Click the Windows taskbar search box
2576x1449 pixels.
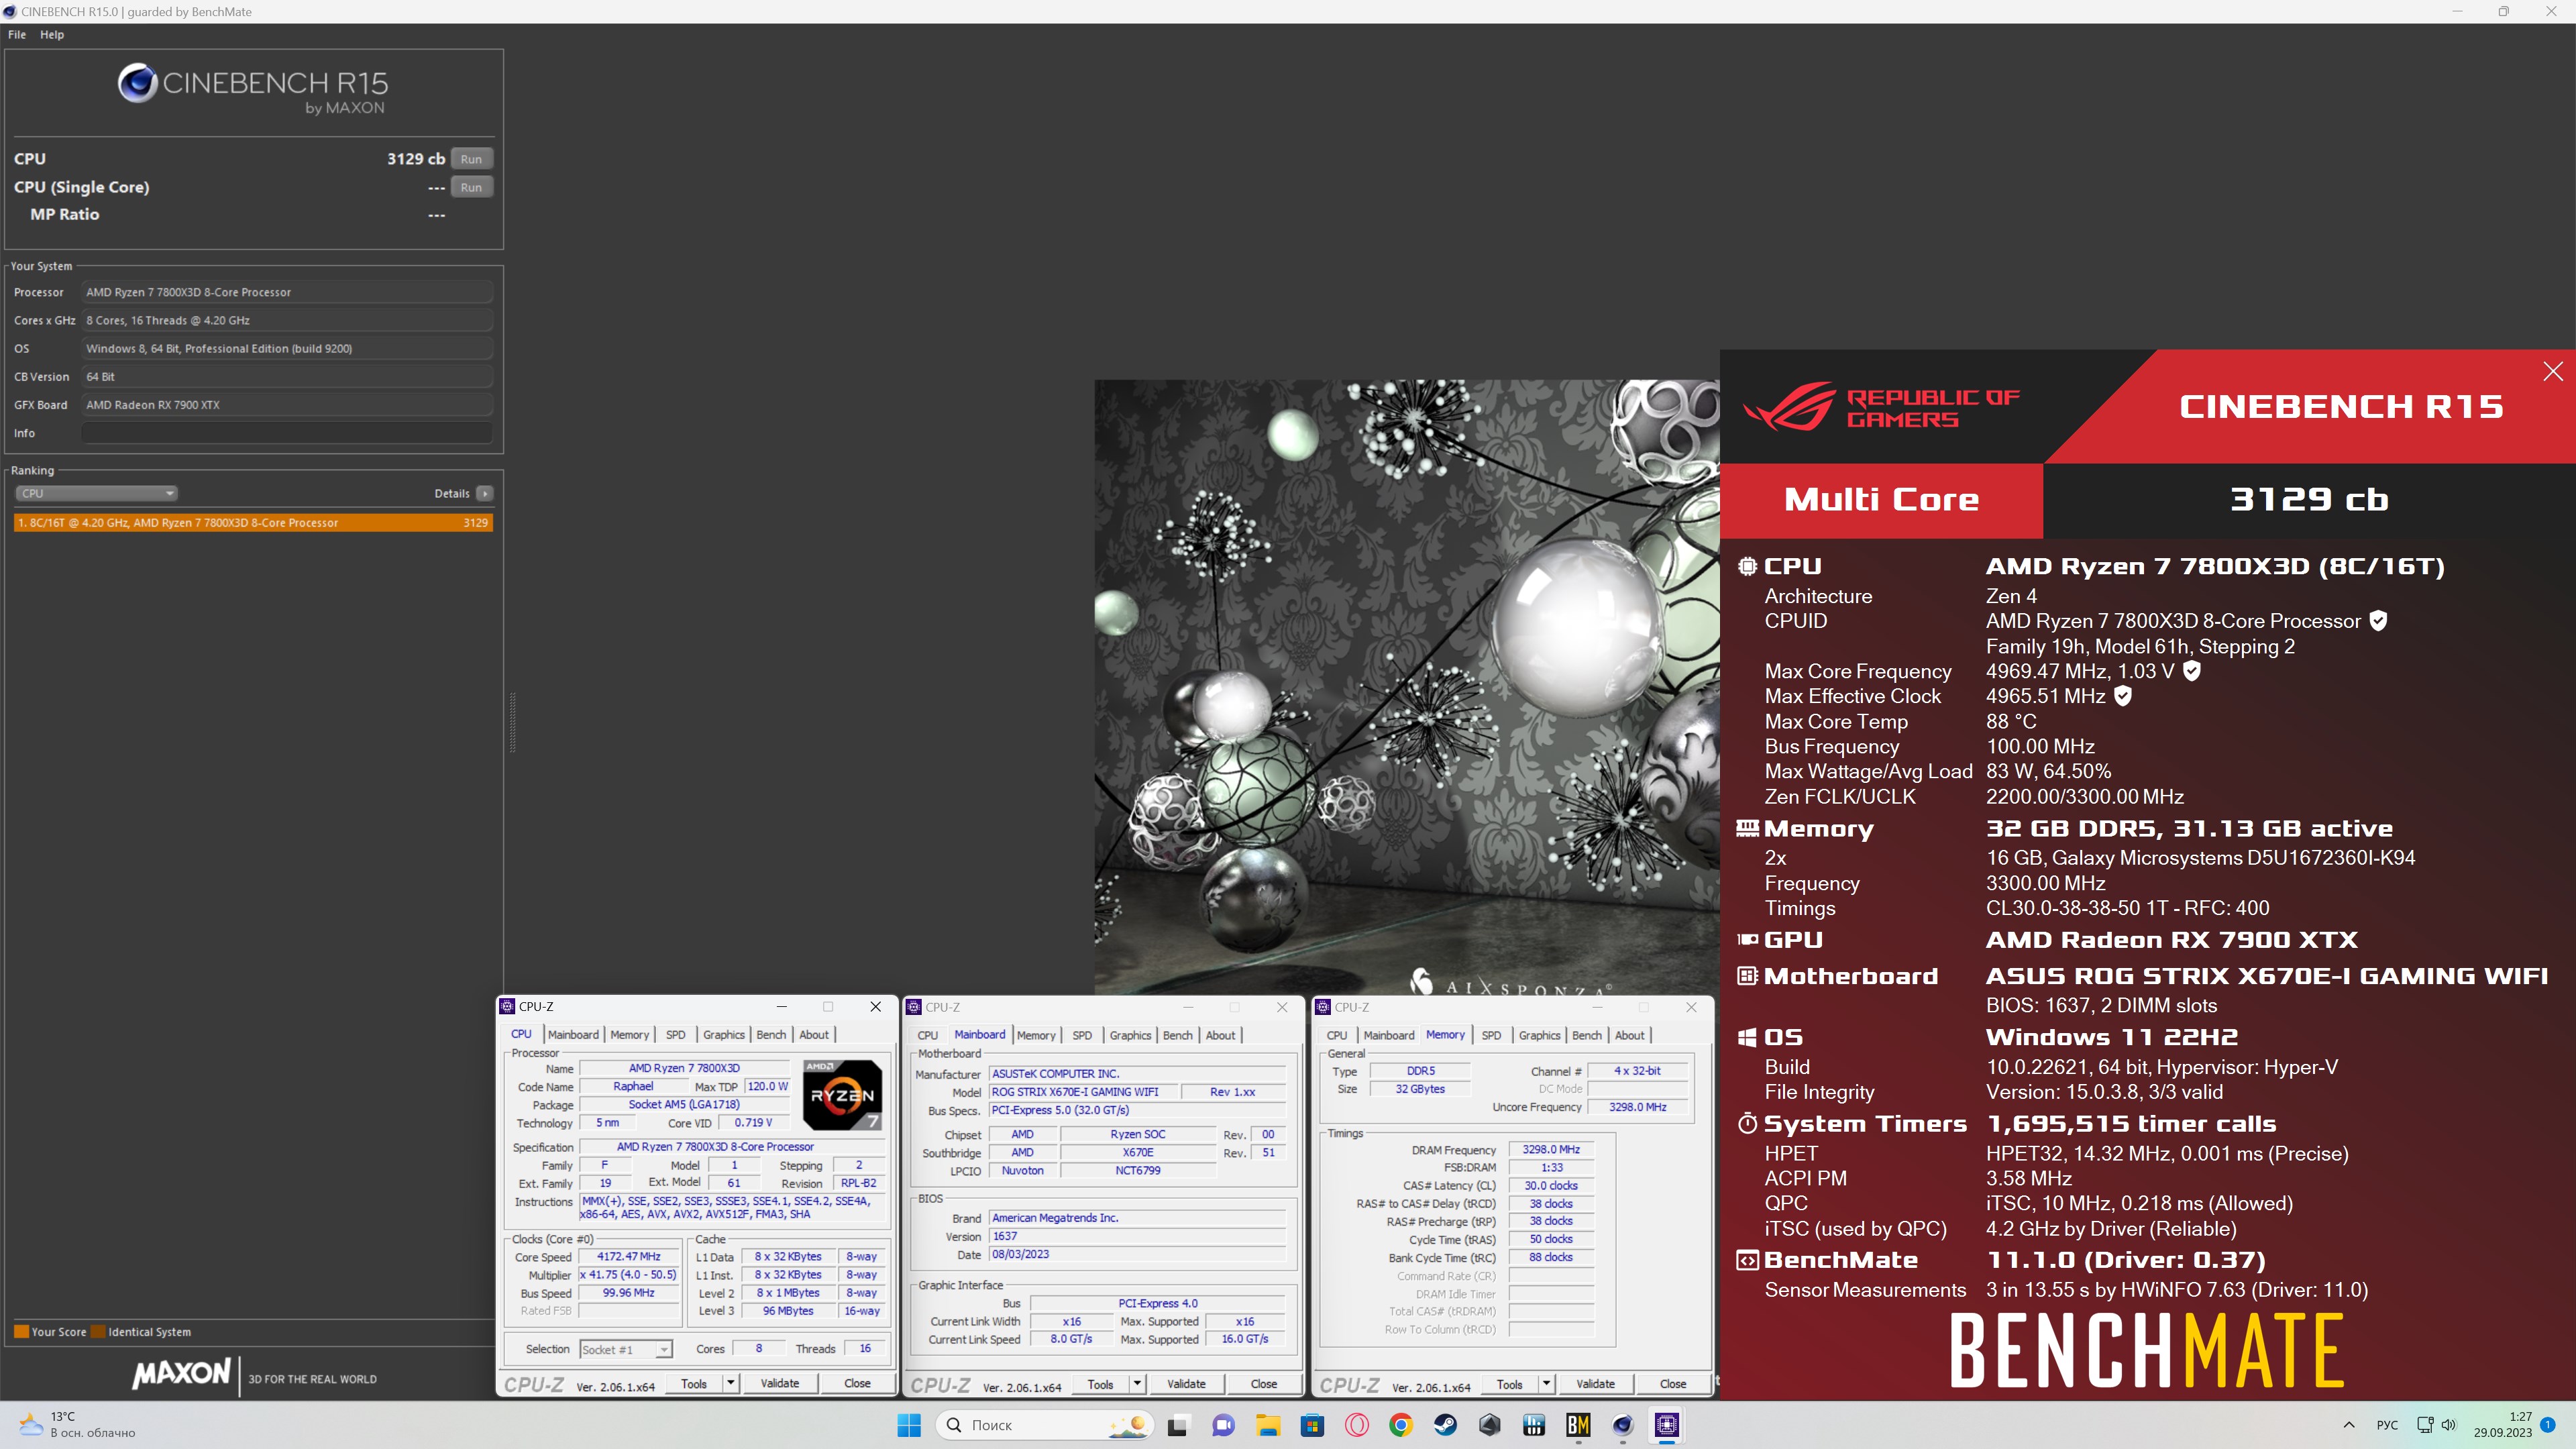[1044, 1425]
